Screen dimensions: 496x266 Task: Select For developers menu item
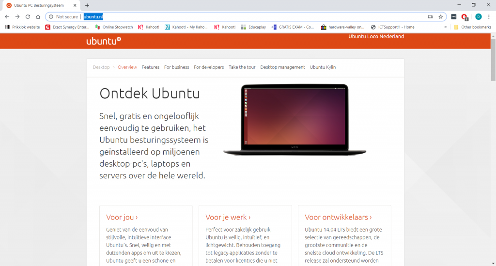tap(209, 67)
